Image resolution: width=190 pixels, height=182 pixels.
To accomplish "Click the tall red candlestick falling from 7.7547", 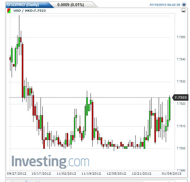I will 22,71.
